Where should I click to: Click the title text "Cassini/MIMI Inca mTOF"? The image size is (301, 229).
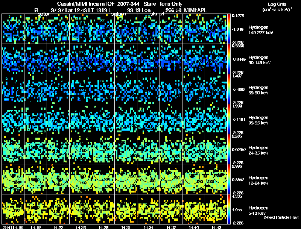coord(86,4)
